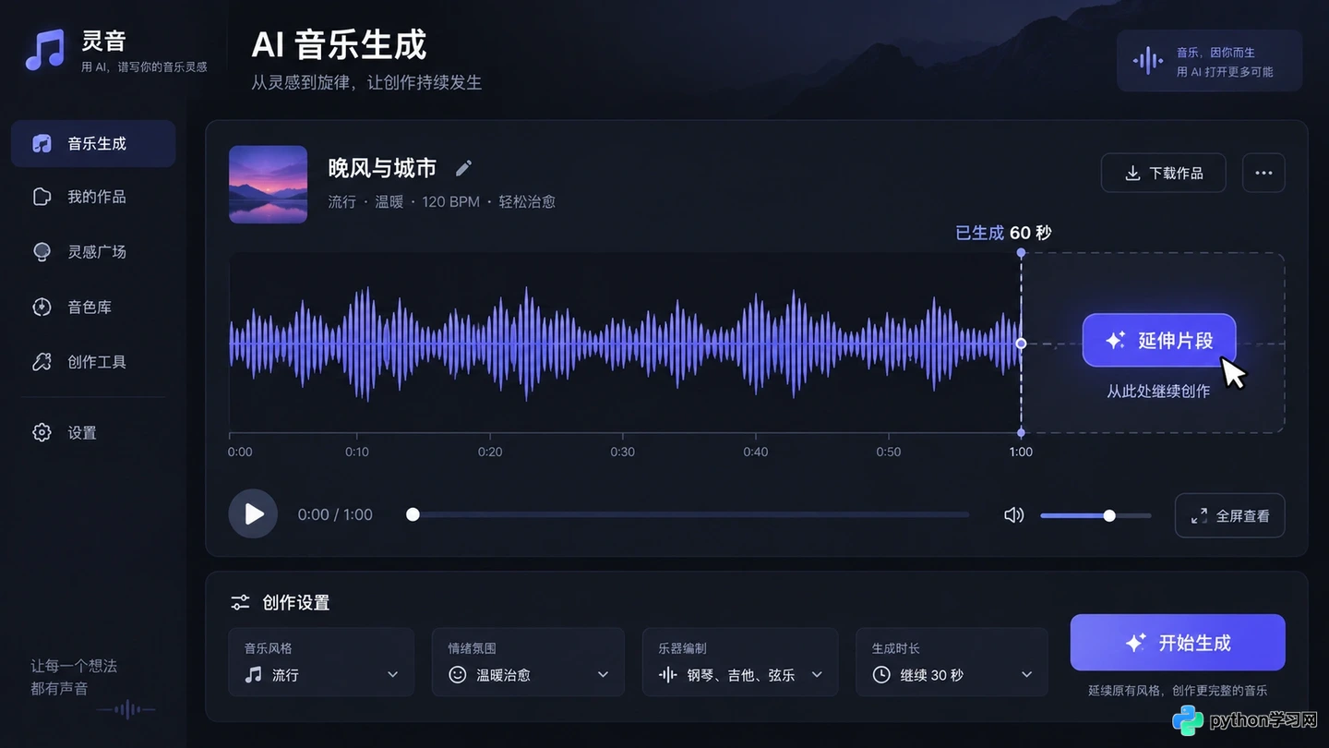Image resolution: width=1329 pixels, height=748 pixels.
Task: Click 下载作品 button
Action: pyautogui.click(x=1163, y=173)
